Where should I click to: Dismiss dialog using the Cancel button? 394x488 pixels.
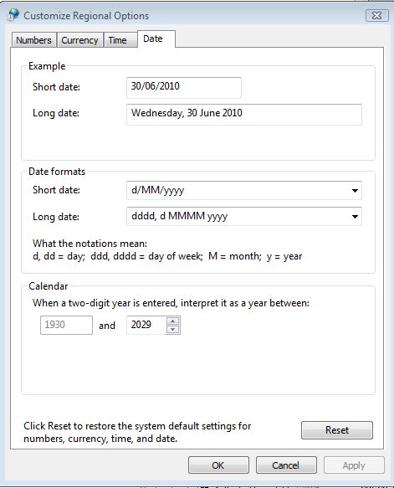(x=286, y=465)
